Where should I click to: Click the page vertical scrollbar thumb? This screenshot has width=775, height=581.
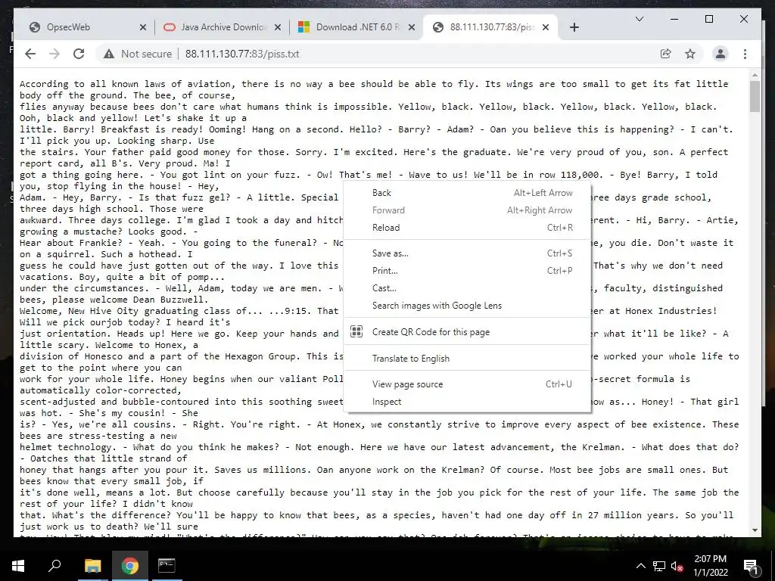(755, 96)
